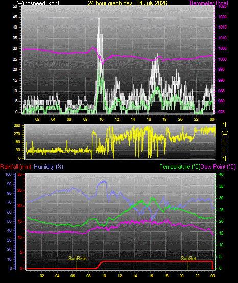The width and height of the screenshot is (238, 283).
Task: Click the Rainfall (mm) legend label
Action: point(15,167)
